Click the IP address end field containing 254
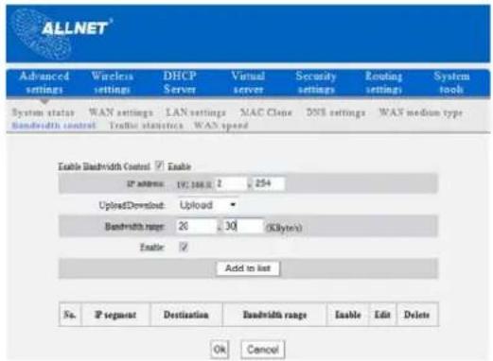 point(270,183)
